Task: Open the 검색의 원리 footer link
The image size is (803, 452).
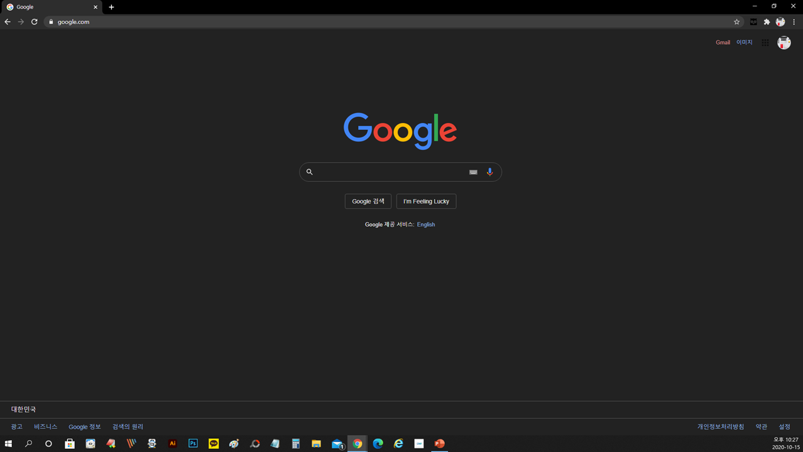Action: [128, 427]
